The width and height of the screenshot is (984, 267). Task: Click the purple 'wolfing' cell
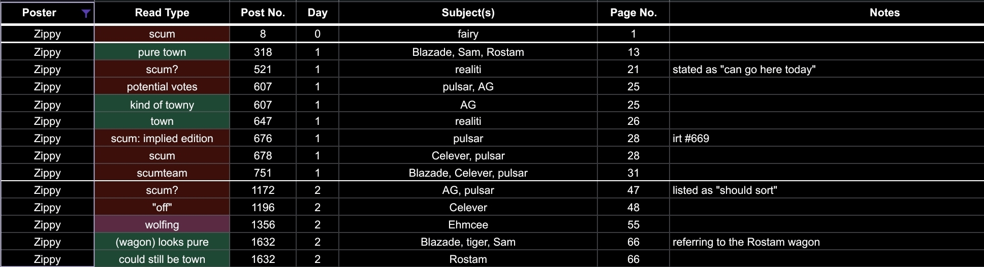pos(162,225)
